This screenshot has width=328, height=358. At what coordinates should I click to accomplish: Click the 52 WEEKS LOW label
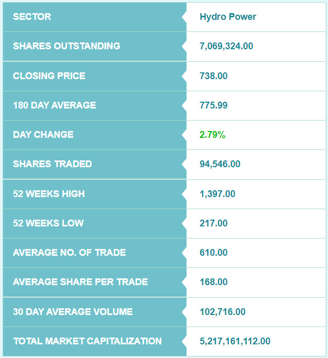[48, 223]
